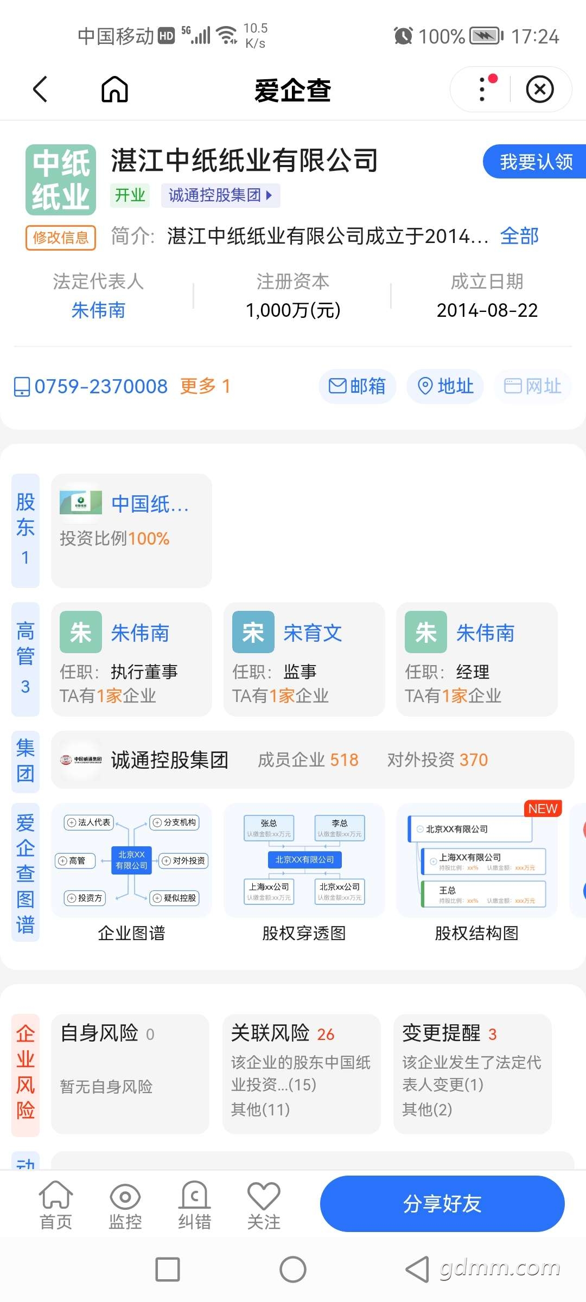Open 股权穿透图 diagram thumbnail
Viewport: 586px width, 1302px height.
(304, 860)
